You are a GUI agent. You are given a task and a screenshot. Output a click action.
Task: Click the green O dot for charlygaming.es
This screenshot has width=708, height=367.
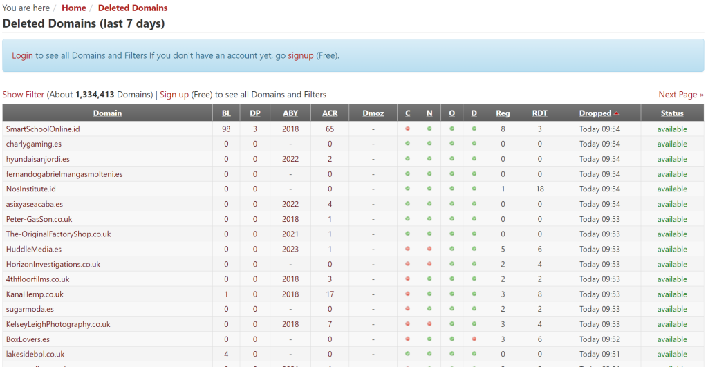click(452, 144)
